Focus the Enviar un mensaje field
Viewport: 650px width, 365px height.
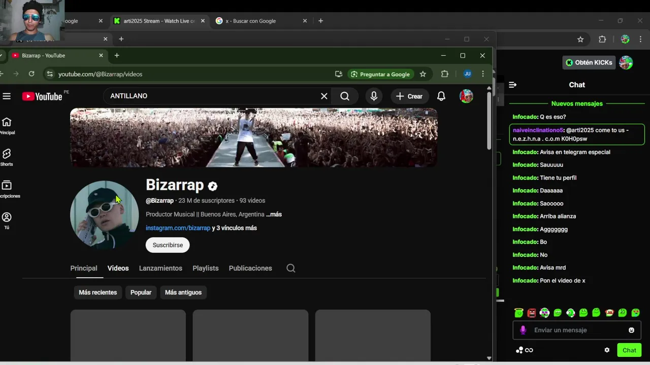coord(578,330)
